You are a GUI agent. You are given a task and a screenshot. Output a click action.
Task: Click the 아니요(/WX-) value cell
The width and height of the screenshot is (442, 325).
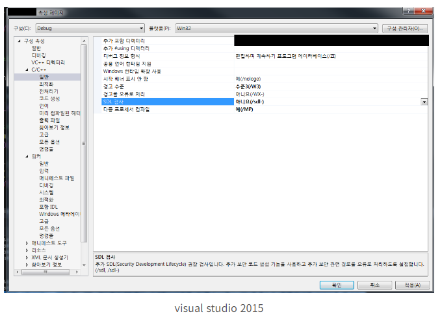(x=250, y=94)
